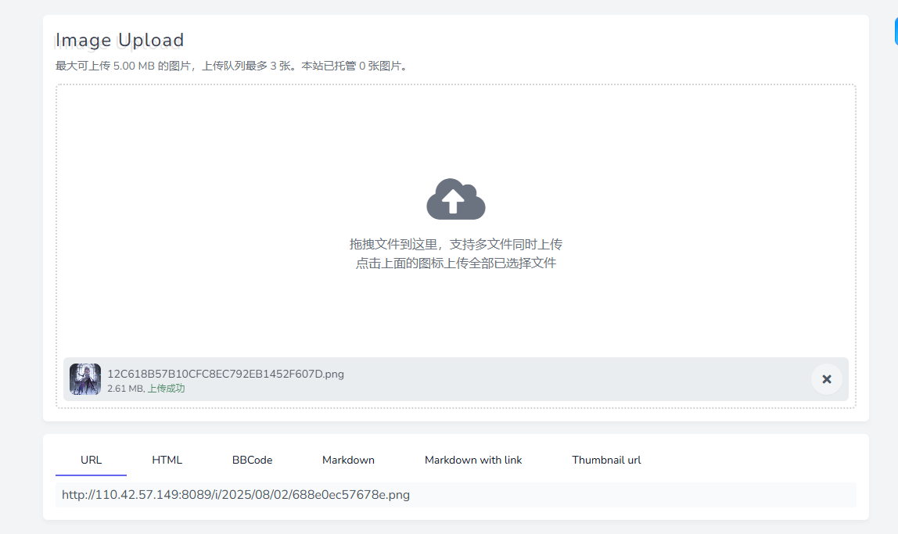The width and height of the screenshot is (898, 534).
Task: Click the Image Upload heading
Action: coord(120,40)
